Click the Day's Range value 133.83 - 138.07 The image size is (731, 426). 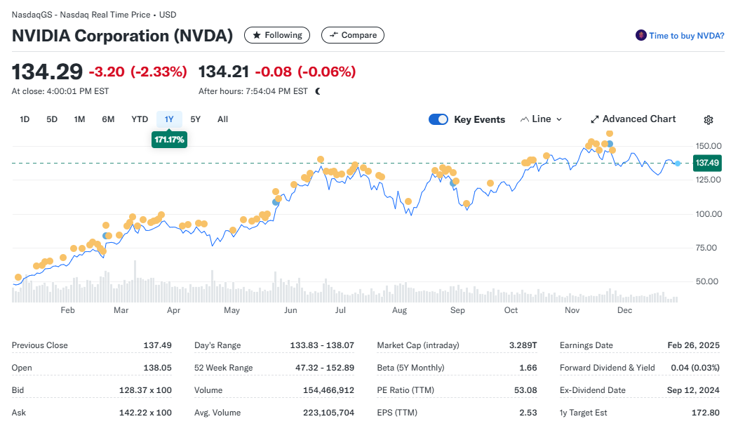point(322,345)
